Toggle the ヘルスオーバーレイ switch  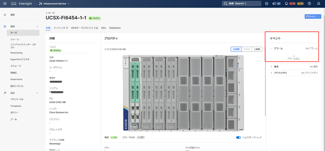[x=238, y=137]
